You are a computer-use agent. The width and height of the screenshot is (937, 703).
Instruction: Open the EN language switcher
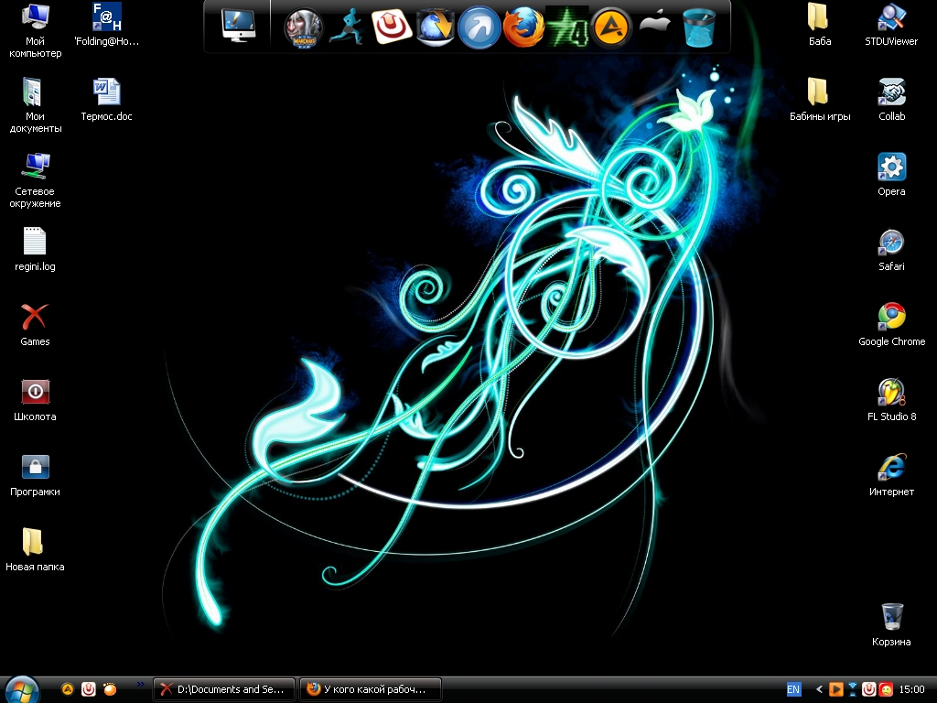click(x=793, y=689)
